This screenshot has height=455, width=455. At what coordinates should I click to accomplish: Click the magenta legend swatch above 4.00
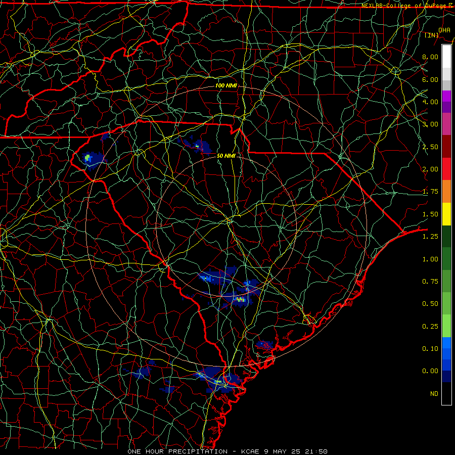(x=446, y=96)
